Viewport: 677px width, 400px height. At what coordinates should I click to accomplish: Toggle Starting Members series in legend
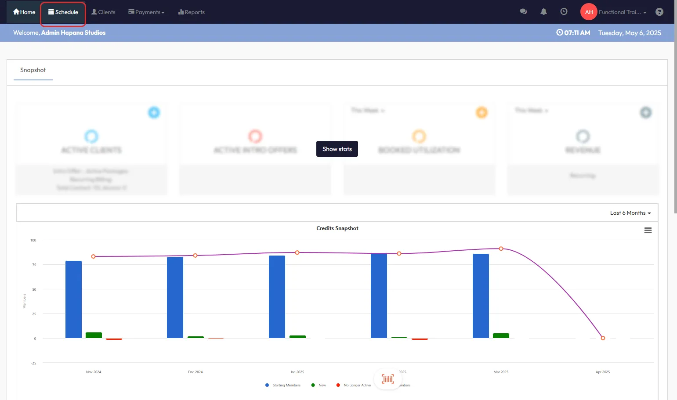pos(283,385)
